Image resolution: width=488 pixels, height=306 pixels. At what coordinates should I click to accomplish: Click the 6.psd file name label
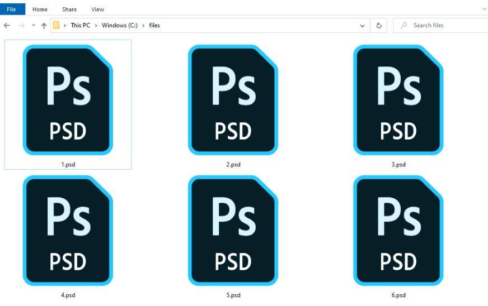pos(398,295)
